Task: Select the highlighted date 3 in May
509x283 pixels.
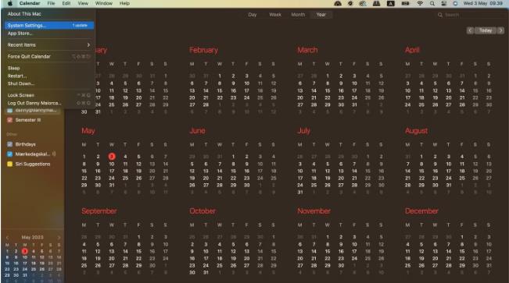Action: tap(112, 157)
